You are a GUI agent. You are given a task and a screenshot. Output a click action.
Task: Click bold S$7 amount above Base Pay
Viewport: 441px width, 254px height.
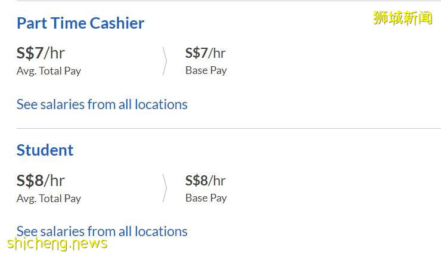click(196, 53)
